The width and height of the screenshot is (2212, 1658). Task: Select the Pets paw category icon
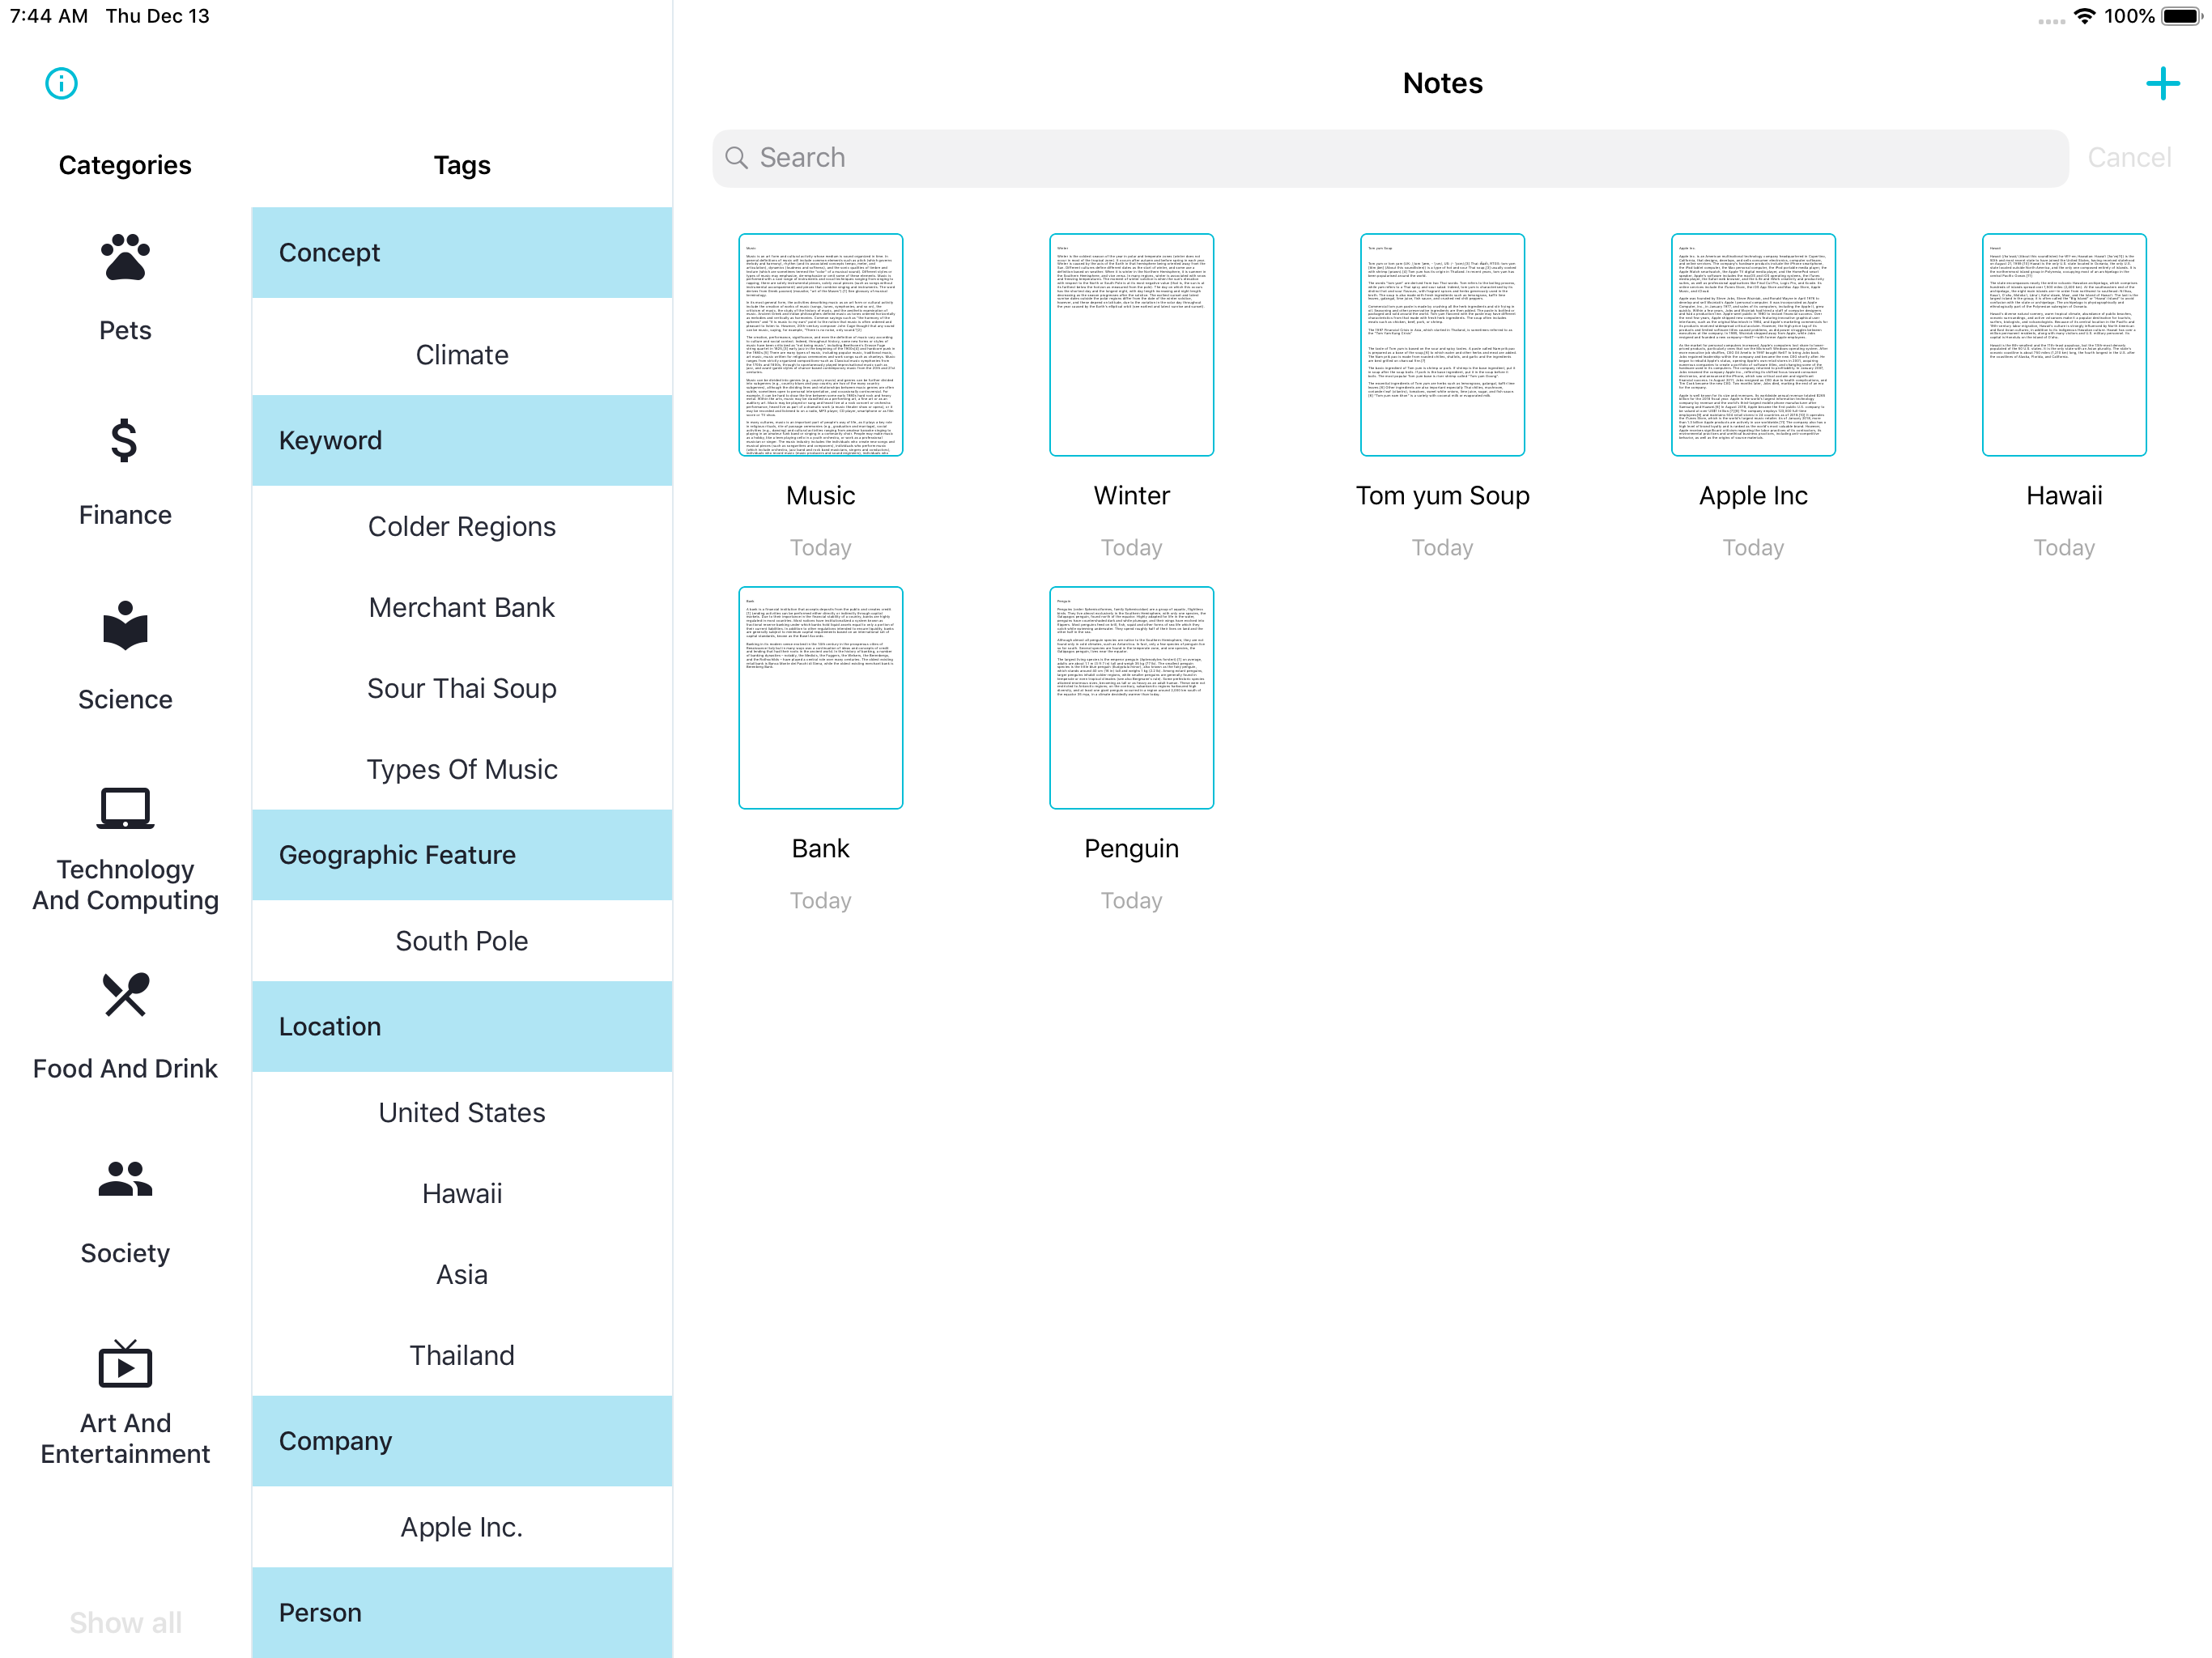coord(125,258)
